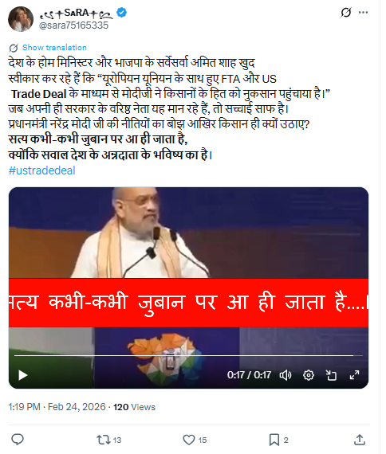Open the #ustradedeal hashtag
Screen dimensions: 386x454
click(x=41, y=170)
